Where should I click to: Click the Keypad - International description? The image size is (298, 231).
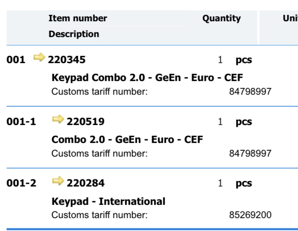(x=108, y=202)
